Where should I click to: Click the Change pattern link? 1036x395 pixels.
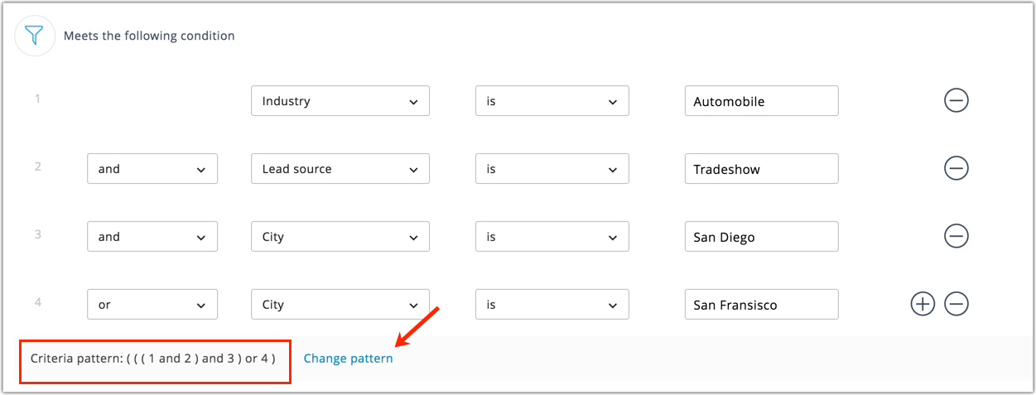(348, 359)
